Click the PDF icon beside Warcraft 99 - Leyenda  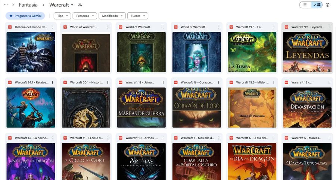click(286, 27)
